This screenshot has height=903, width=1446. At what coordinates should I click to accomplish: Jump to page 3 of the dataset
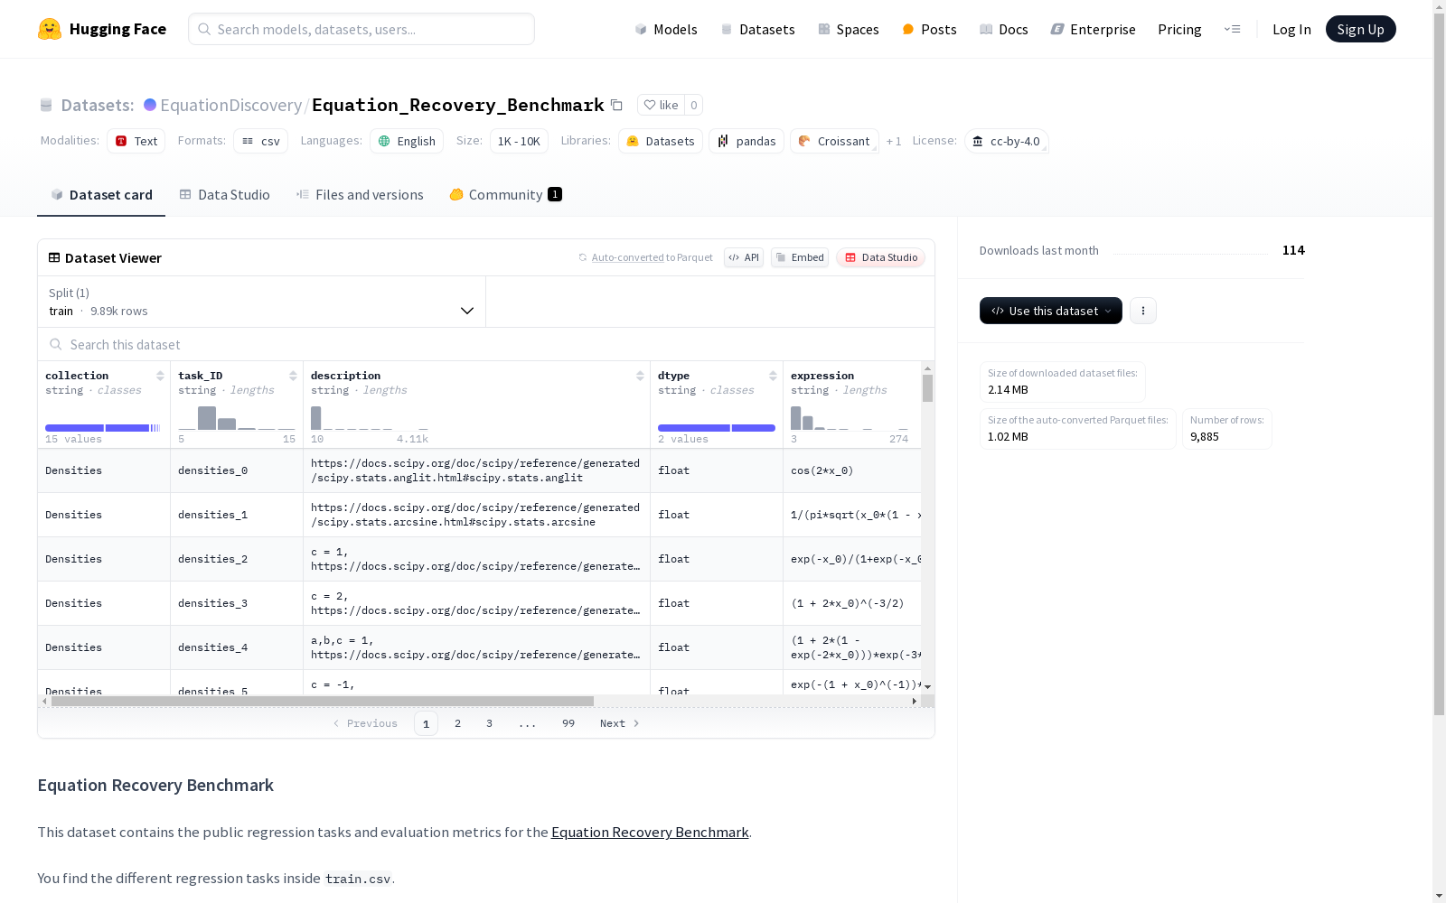pos(490,723)
